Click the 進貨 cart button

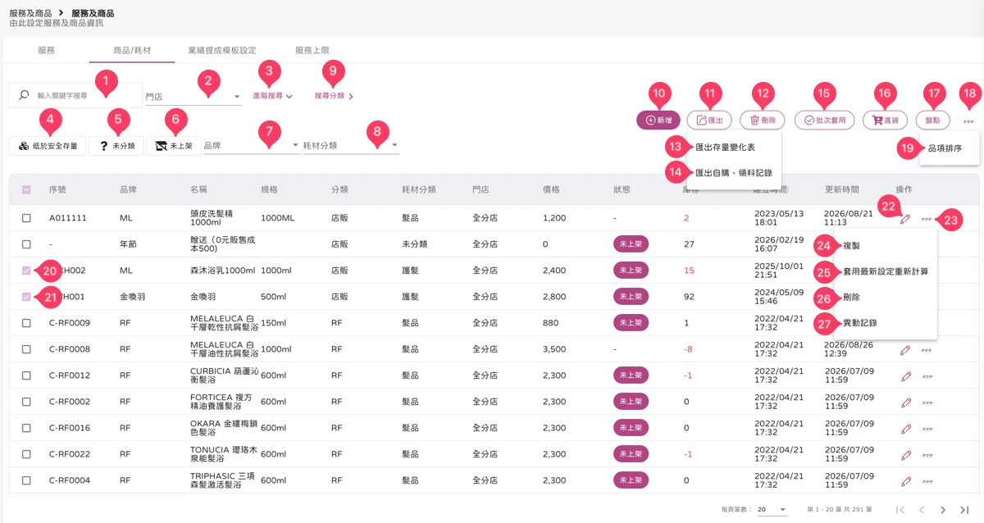tap(885, 120)
